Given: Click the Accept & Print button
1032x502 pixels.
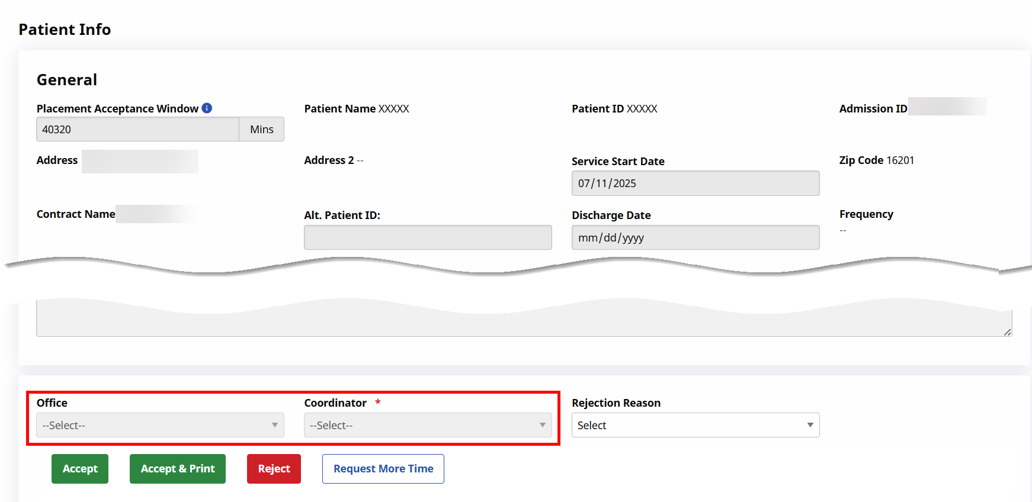Looking at the screenshot, I should [x=178, y=469].
